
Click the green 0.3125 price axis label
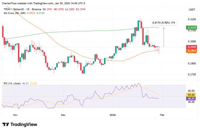[191, 27]
